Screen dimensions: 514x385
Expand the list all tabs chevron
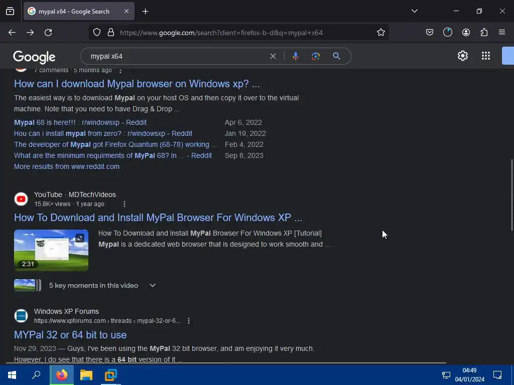click(414, 11)
